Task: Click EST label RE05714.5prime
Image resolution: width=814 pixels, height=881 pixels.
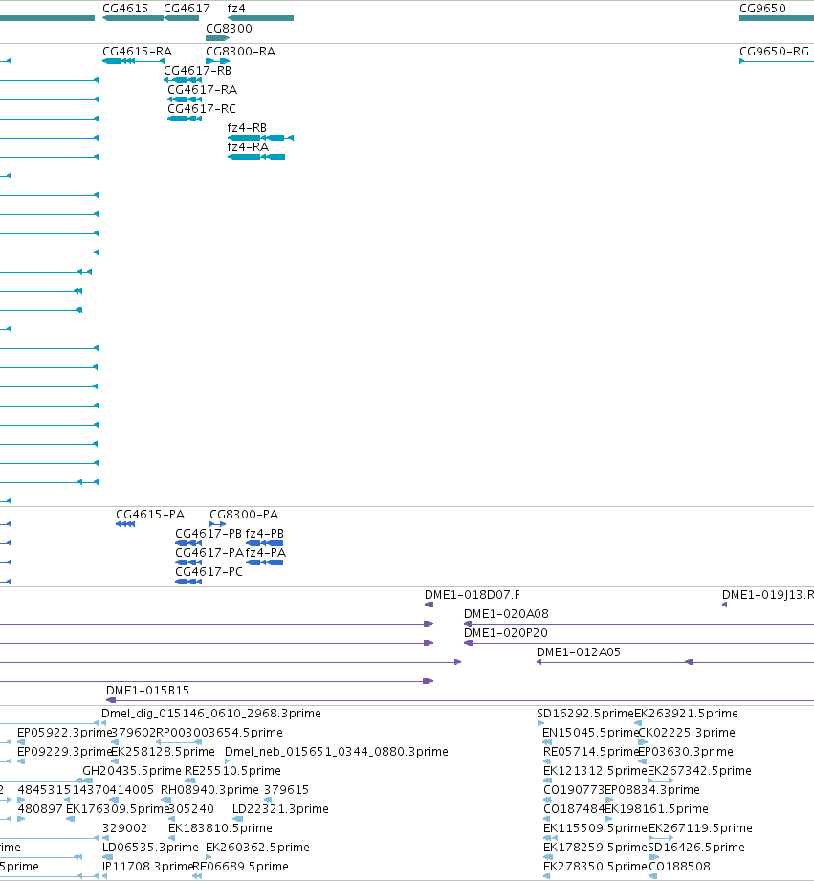Action: [x=590, y=752]
